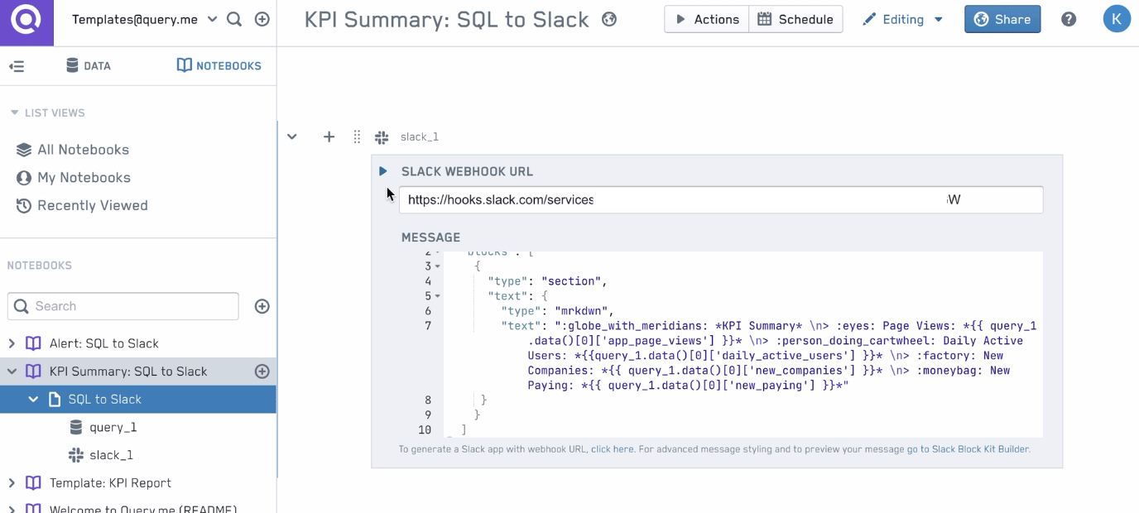Switch to the NOTEBOOKS tab
The image size is (1139, 513).
219,66
